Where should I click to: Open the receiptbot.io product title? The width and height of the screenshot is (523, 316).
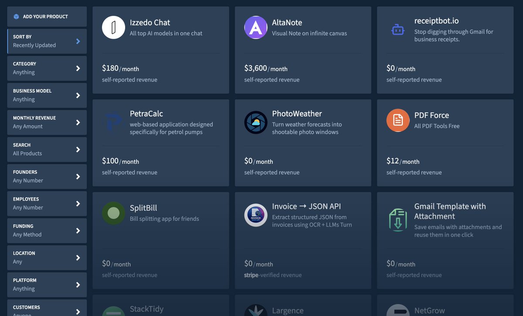(436, 21)
